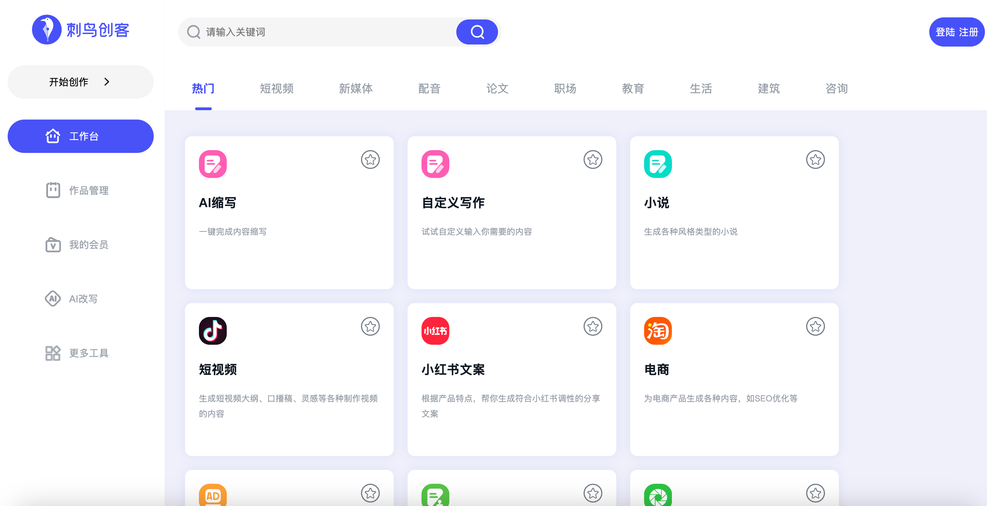
Task: Click the 短视频 card title
Action: (218, 369)
